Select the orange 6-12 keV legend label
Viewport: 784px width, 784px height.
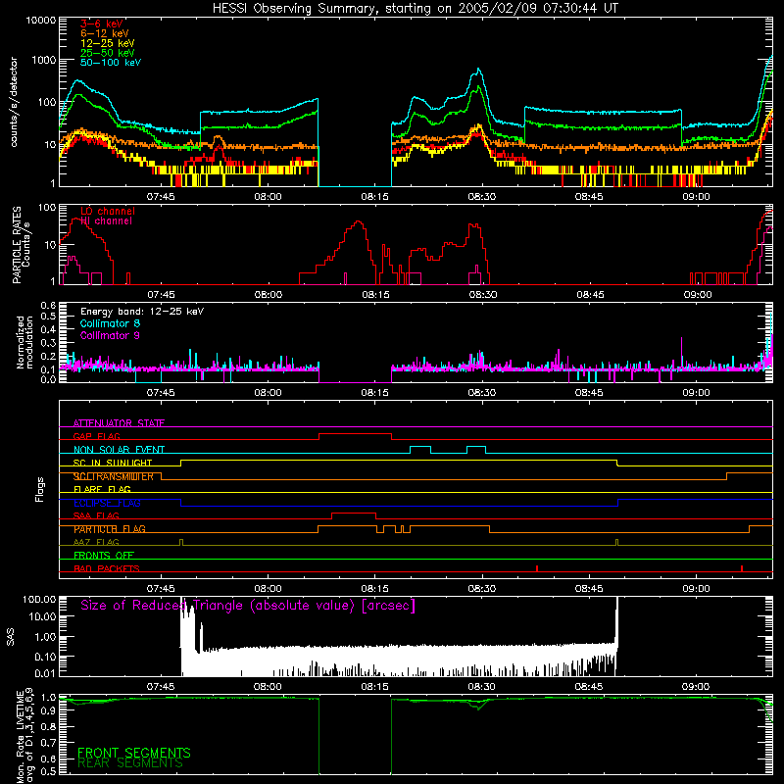[x=105, y=33]
